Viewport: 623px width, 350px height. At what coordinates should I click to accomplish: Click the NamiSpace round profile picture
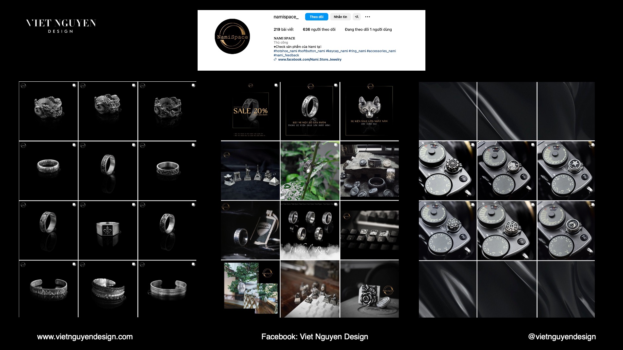click(x=232, y=36)
